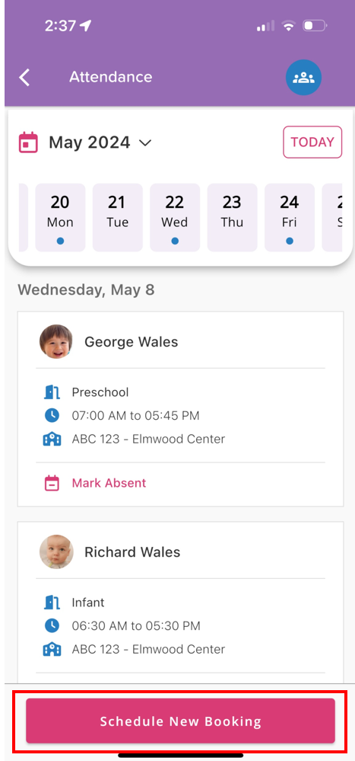Open the May 2024 month selector label
The image size is (355, 761).
[x=90, y=142]
